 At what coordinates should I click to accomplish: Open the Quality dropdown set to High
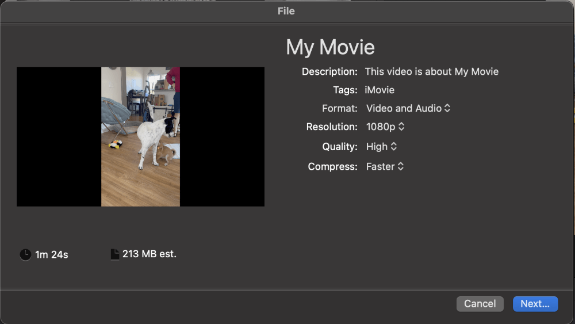coord(381,146)
